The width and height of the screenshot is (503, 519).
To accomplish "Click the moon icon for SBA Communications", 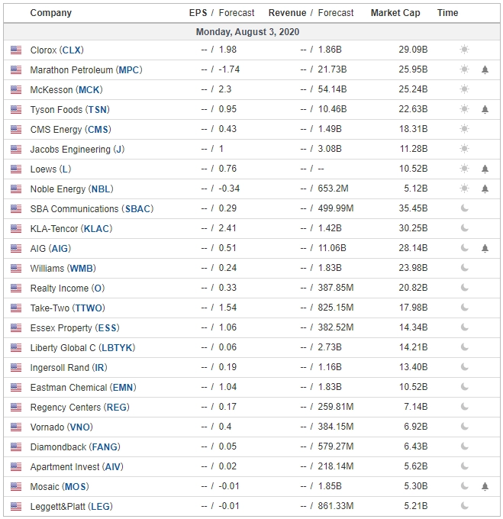I will [x=465, y=208].
